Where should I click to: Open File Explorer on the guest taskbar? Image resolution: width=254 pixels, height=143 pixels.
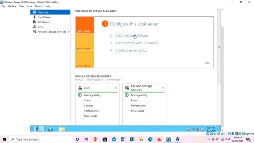coord(62,129)
